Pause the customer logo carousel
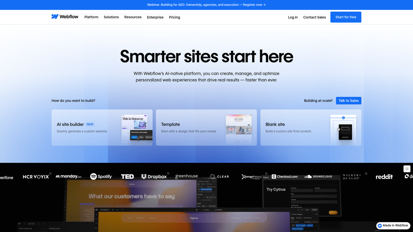 point(407,169)
